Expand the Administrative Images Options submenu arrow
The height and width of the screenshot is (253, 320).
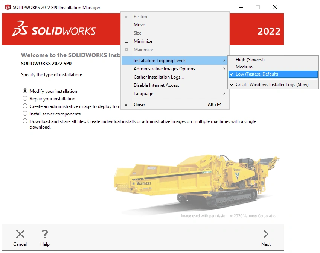click(x=224, y=69)
